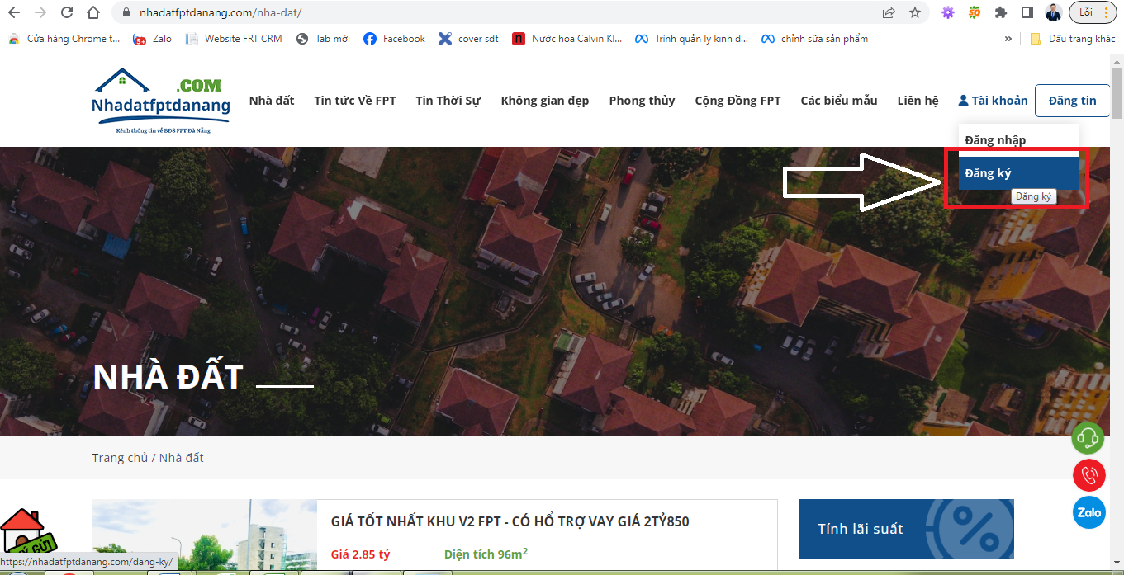Open the Tab mới bookmark
The height and width of the screenshot is (575, 1124).
pyautogui.click(x=323, y=39)
